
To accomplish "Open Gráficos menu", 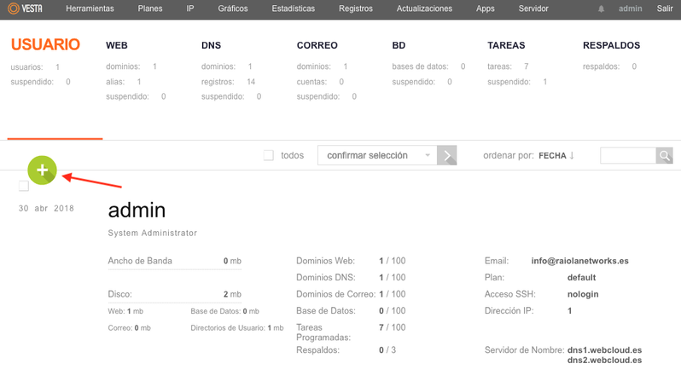I will tap(233, 9).
